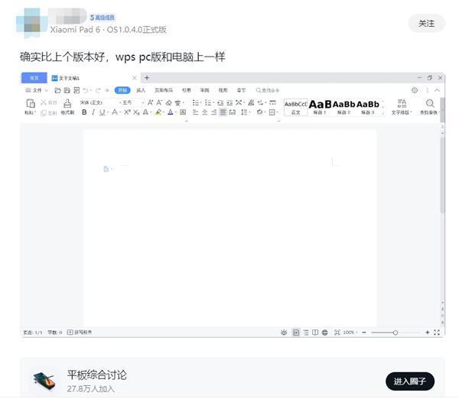Open bullet list style dropdown
Viewport: 459px width, 399px height.
pyautogui.click(x=200, y=103)
